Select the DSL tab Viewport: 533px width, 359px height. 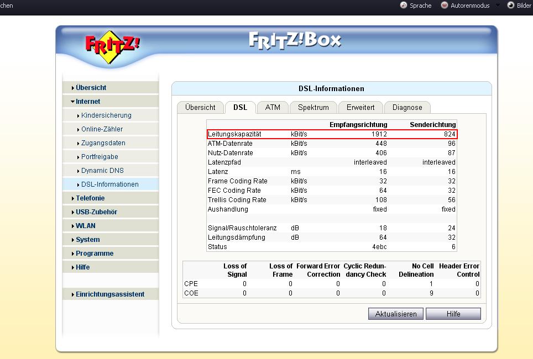pyautogui.click(x=240, y=107)
